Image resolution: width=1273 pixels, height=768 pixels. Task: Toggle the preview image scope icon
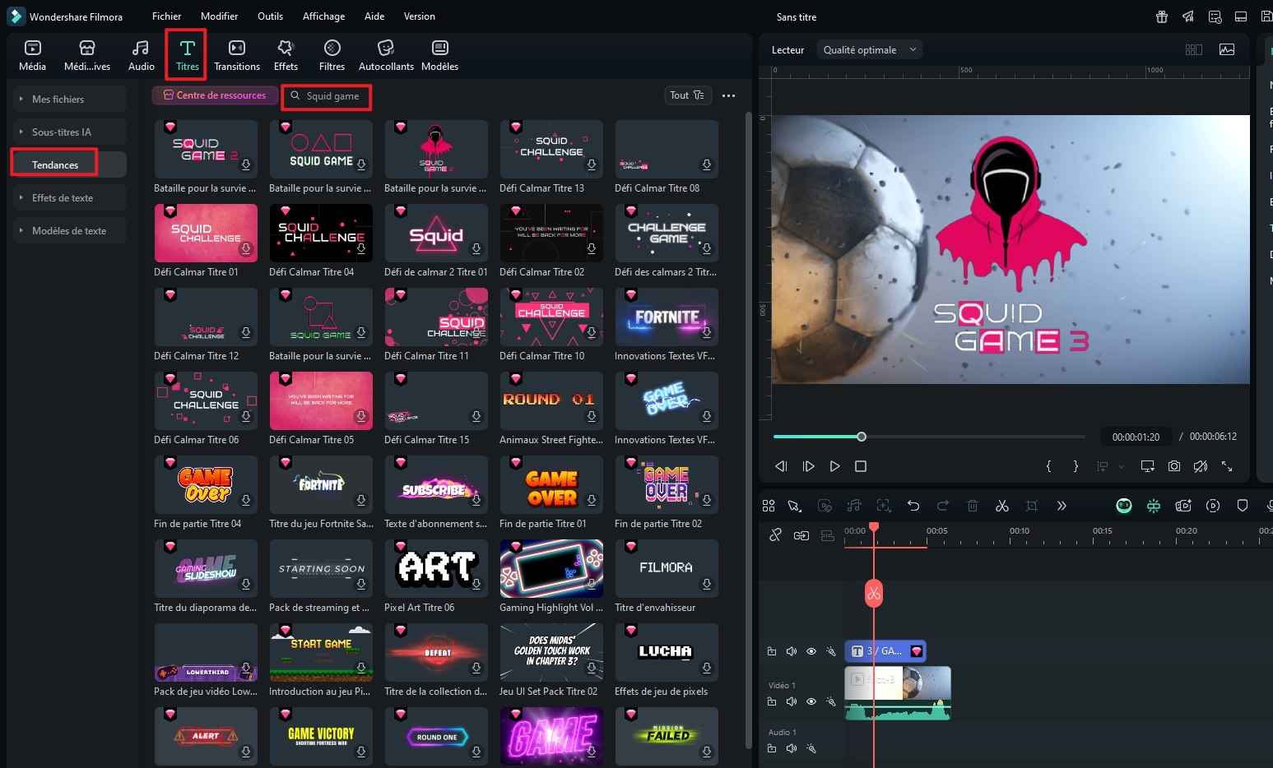1227,49
